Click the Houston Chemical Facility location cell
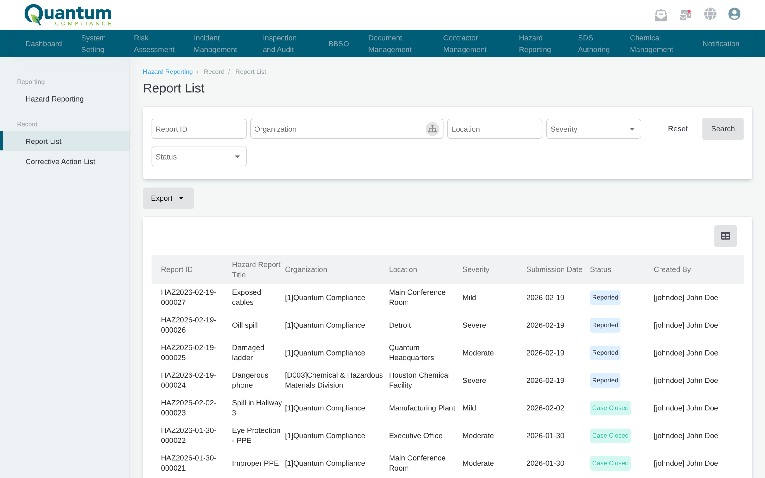The height and width of the screenshot is (478, 765). point(419,380)
